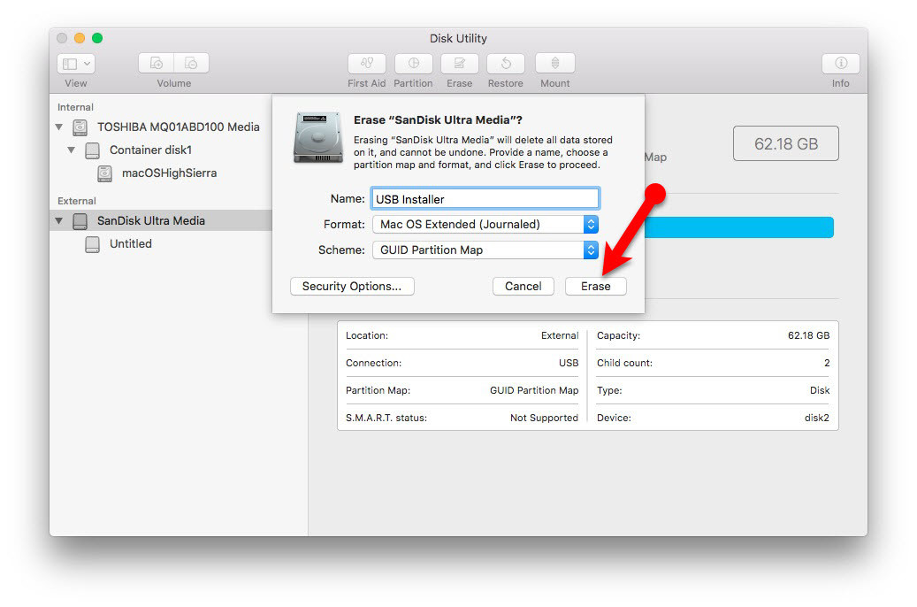Image resolution: width=917 pixels, height=607 pixels.
Task: Click the hard drive image in the erase dialog
Action: [x=317, y=137]
